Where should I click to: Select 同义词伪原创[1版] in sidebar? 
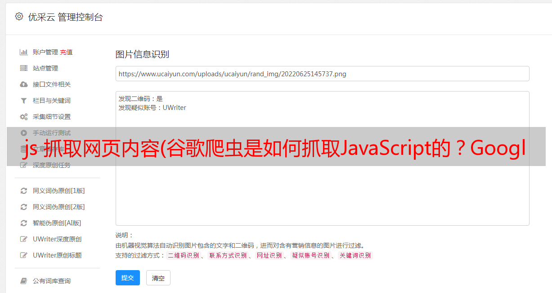pyautogui.click(x=59, y=191)
